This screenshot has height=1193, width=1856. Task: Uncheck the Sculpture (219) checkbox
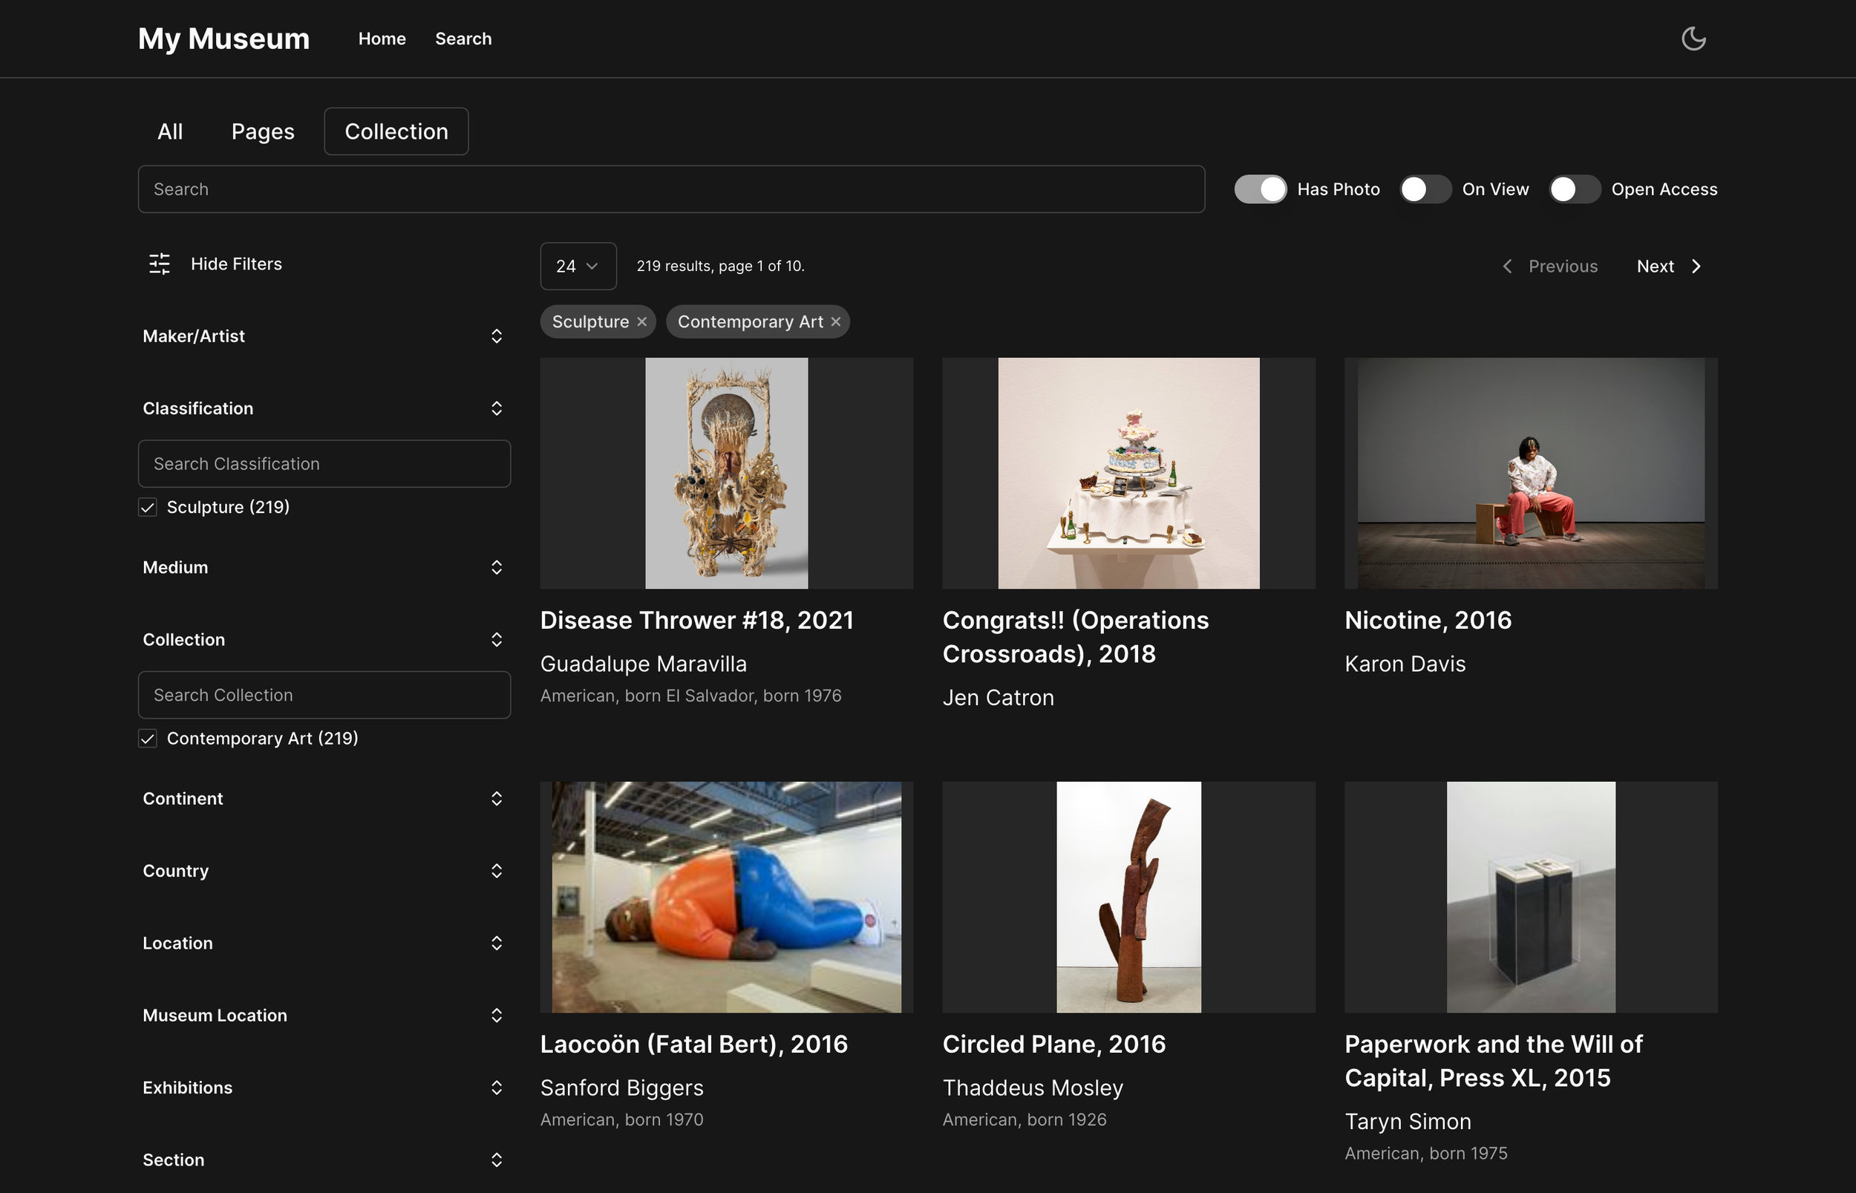147,507
